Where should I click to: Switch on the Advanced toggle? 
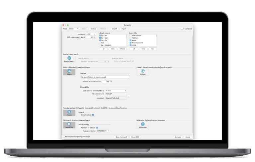pos(182,29)
